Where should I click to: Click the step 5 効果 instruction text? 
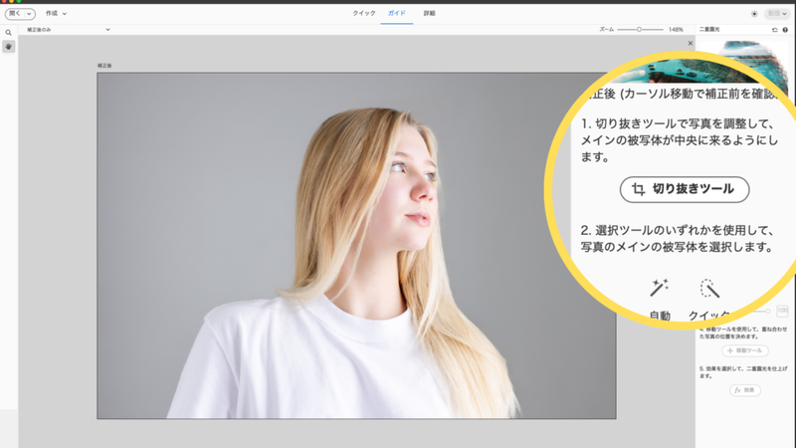coord(743,372)
